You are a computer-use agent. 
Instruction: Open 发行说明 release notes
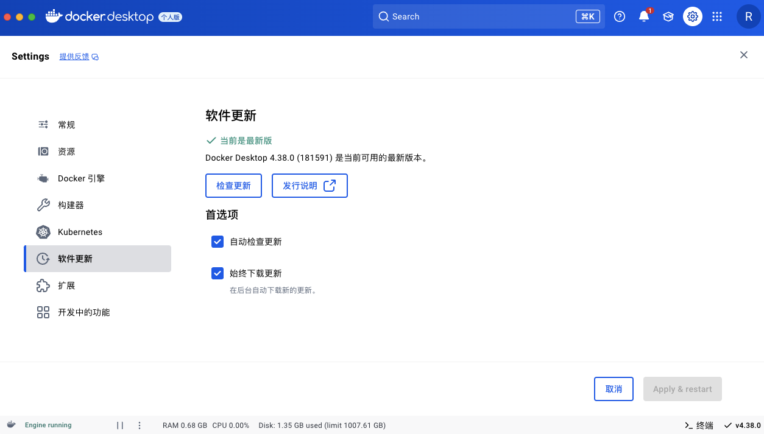point(309,186)
